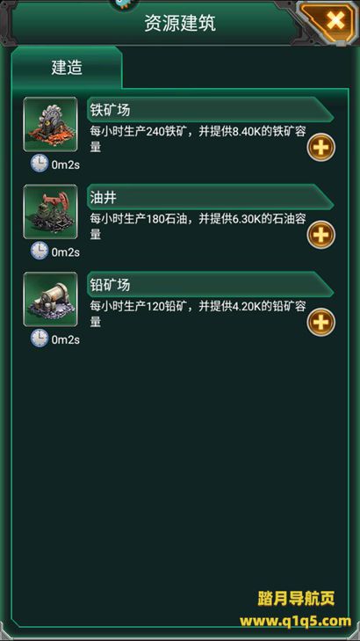This screenshot has height=641, width=360.
Task: Select the 油井 title bar
Action: pos(210,198)
